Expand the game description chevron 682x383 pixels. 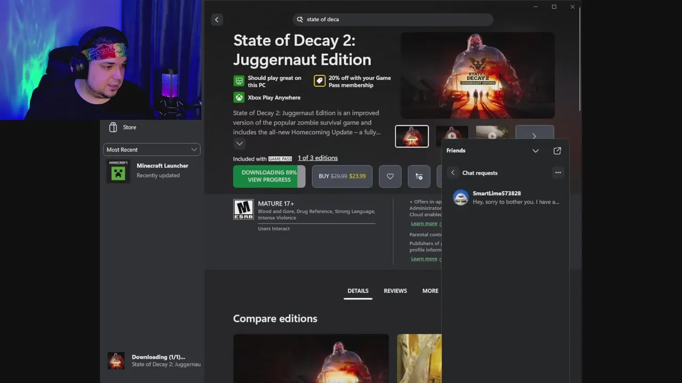coord(239,143)
